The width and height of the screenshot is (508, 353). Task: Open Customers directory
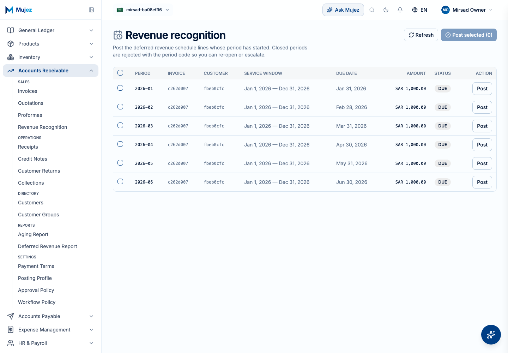click(31, 203)
